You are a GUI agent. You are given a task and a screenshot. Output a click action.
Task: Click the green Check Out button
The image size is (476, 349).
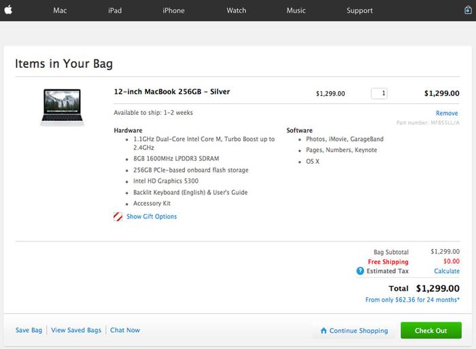tap(431, 331)
